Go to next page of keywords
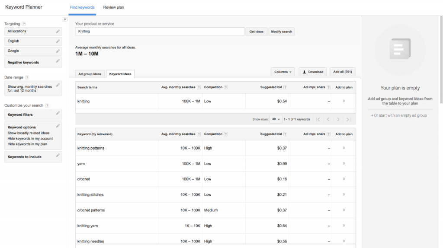 click(338, 119)
